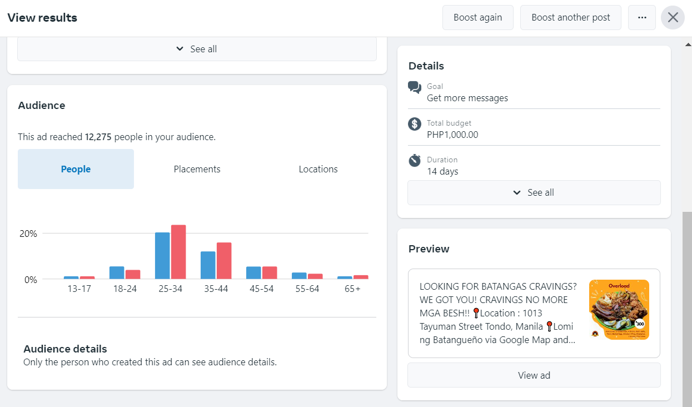Close the View results dialog
Image resolution: width=692 pixels, height=407 pixels.
point(673,17)
